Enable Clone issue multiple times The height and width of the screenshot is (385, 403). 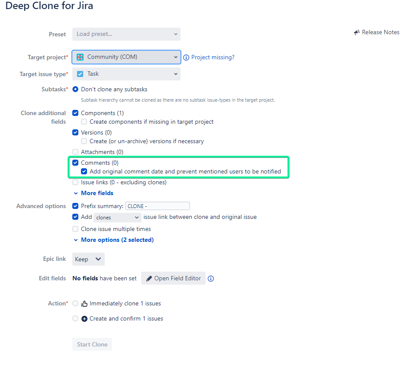pos(75,229)
